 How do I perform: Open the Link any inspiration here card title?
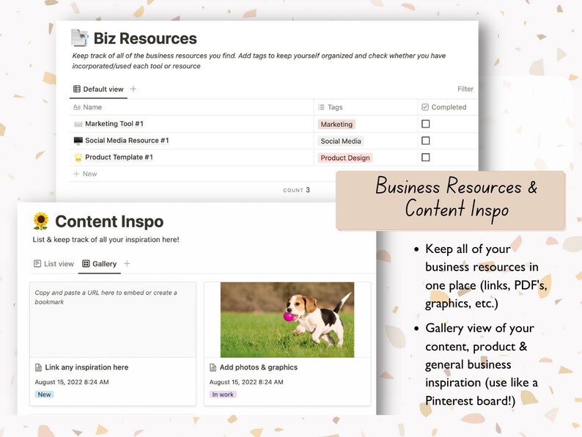tap(86, 367)
